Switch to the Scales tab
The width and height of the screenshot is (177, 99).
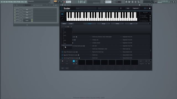coord(90,24)
